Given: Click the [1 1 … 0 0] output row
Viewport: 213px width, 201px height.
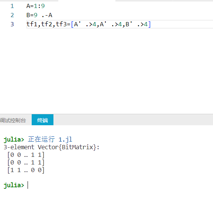Looking at the screenshot, I should [x=26, y=170].
